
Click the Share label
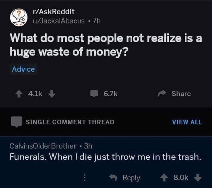(182, 94)
